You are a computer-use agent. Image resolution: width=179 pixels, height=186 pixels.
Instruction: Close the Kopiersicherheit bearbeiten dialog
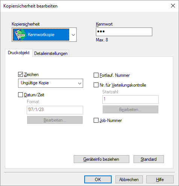click(173, 6)
